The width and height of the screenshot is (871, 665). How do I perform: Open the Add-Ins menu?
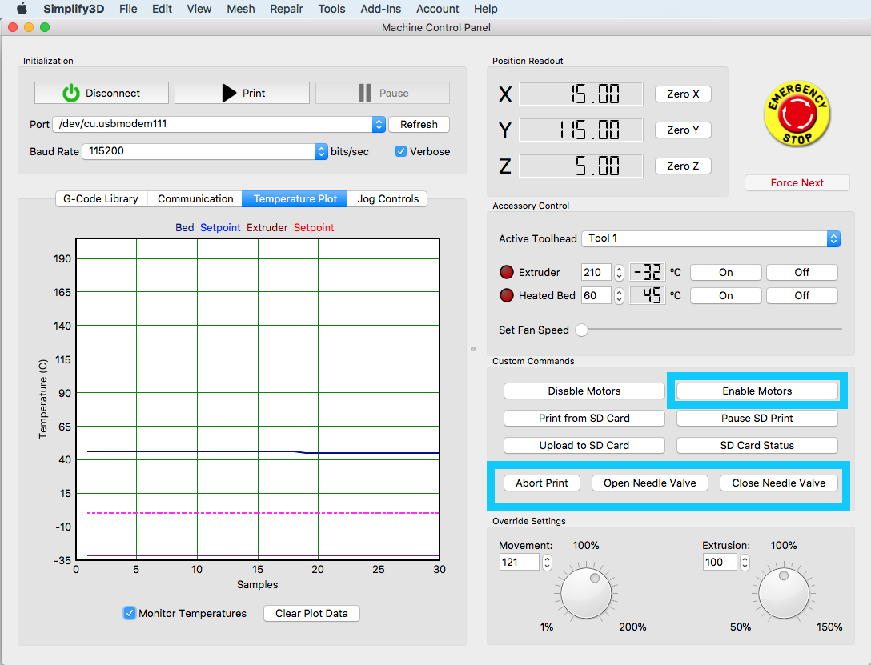[x=380, y=9]
